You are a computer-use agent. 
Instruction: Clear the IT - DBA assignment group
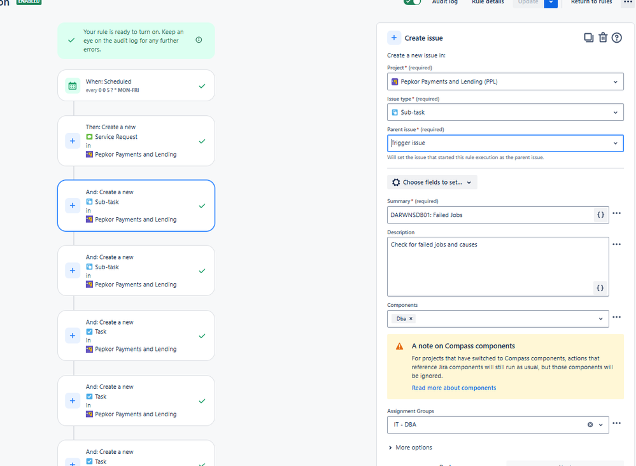pos(590,425)
